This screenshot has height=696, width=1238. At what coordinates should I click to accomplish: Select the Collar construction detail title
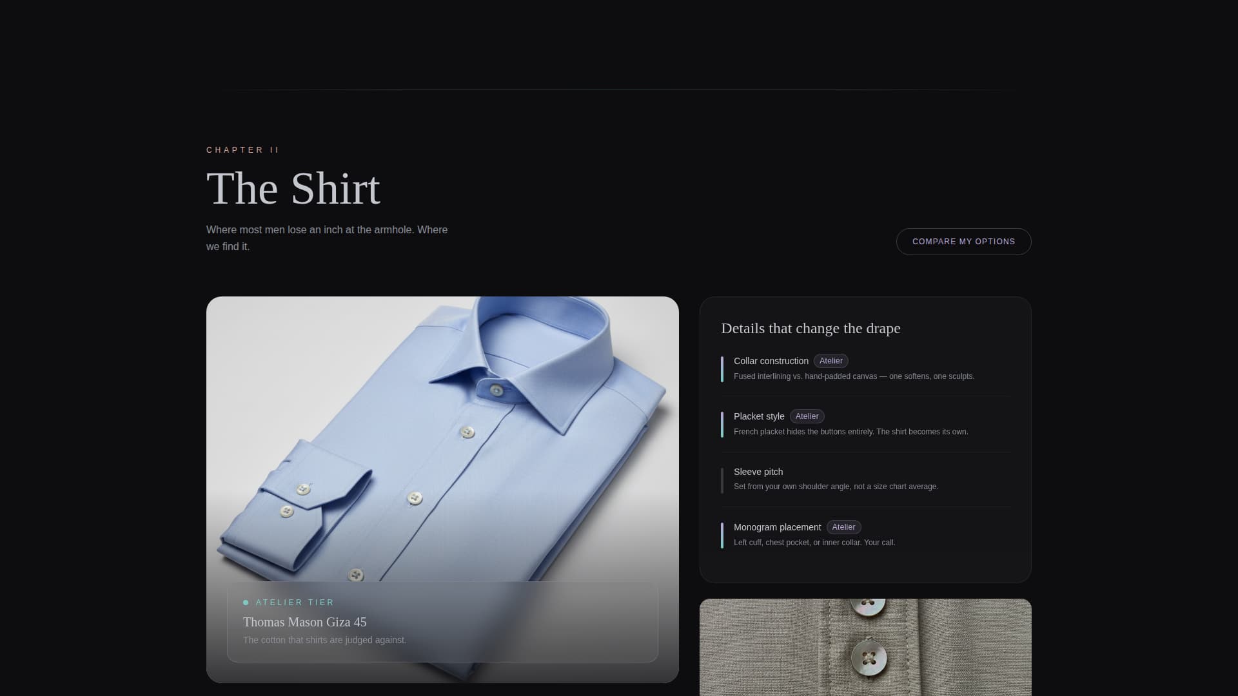point(771,361)
